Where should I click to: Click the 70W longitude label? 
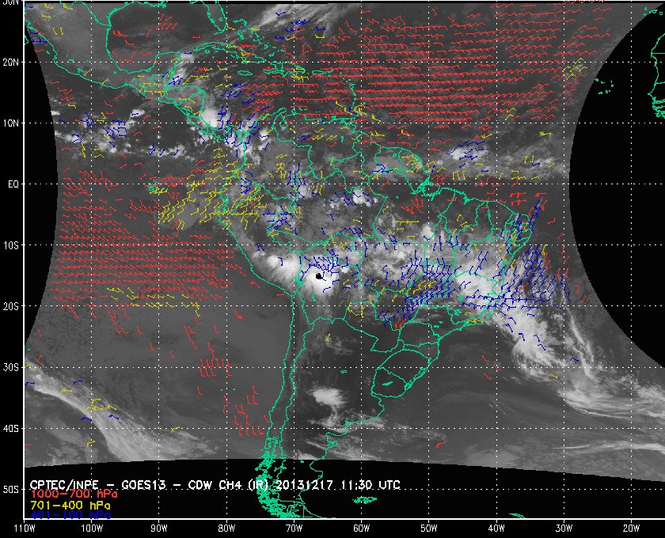(x=294, y=529)
